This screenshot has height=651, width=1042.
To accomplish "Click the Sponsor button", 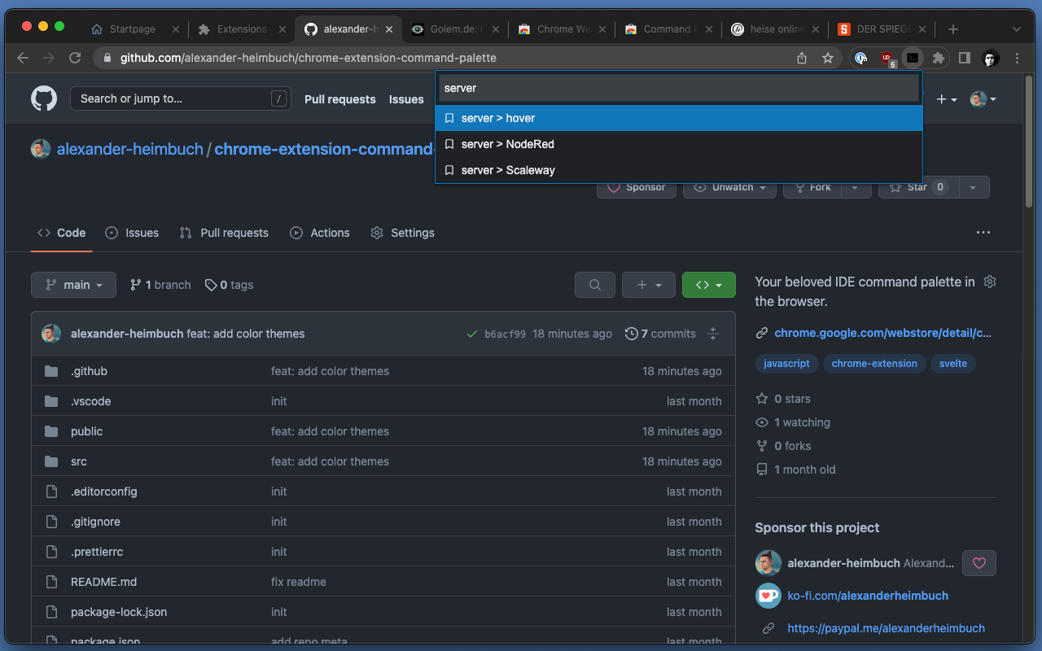I will click(x=637, y=187).
